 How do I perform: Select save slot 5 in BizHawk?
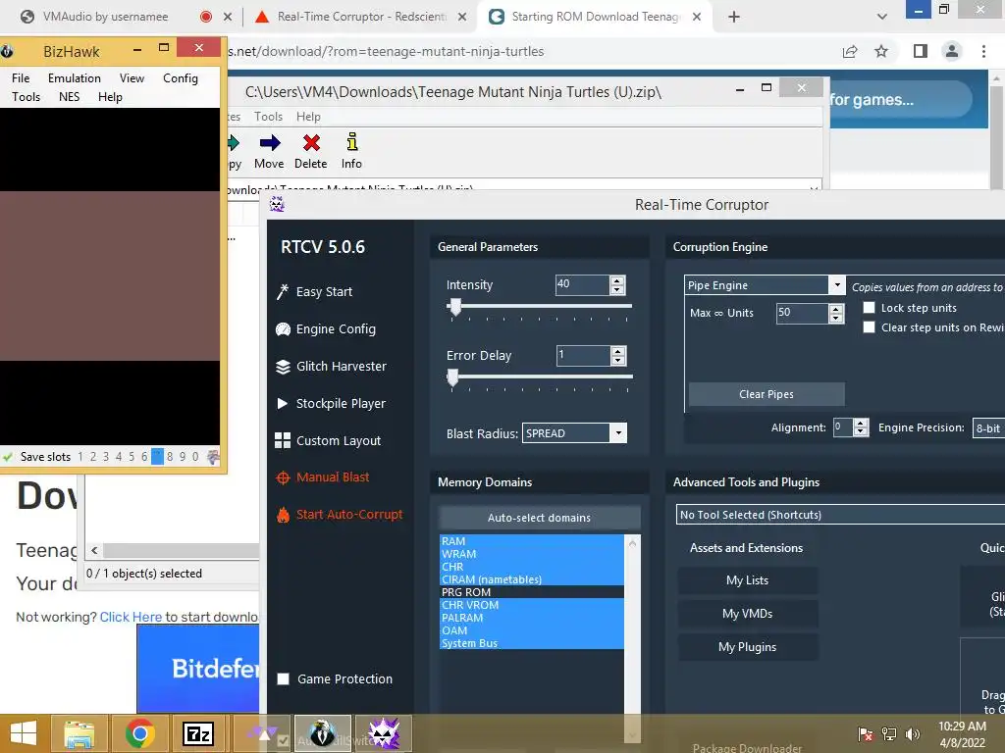pyautogui.click(x=132, y=457)
